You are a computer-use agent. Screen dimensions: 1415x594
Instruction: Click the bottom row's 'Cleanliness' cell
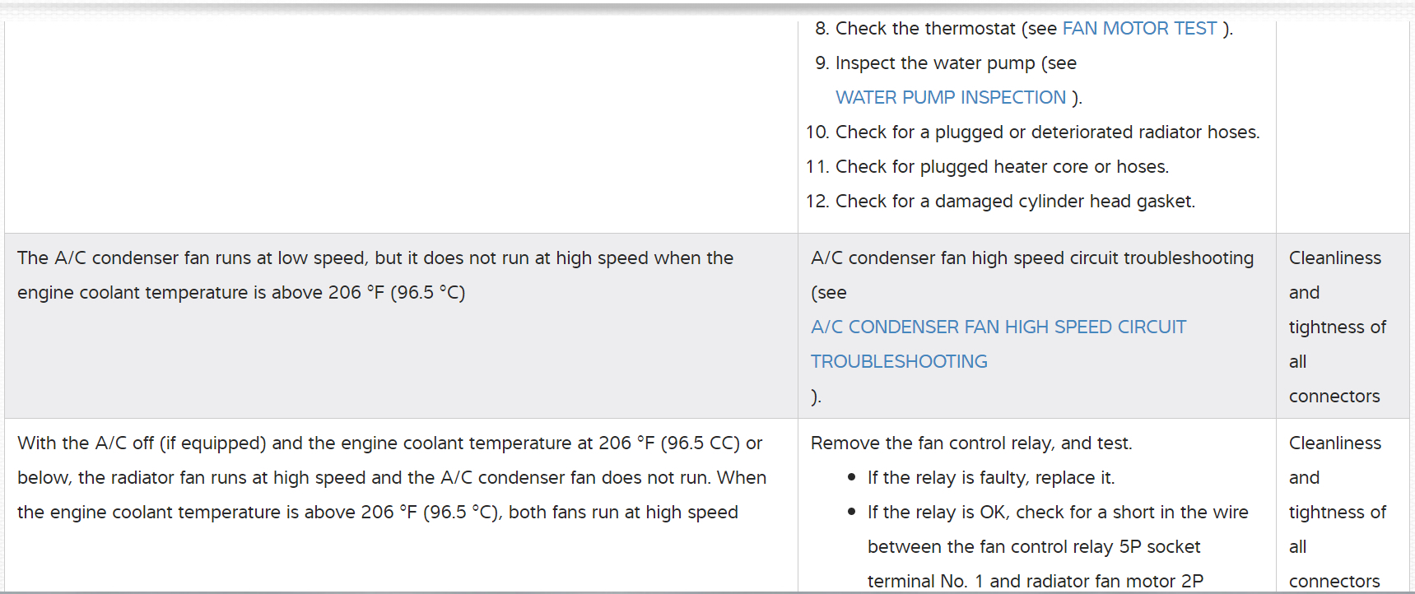pos(1335,443)
